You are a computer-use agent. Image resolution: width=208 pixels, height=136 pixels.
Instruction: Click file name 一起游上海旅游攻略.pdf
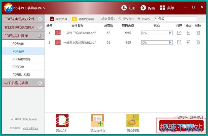80,43
